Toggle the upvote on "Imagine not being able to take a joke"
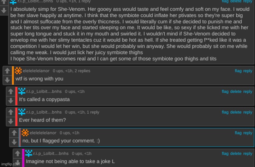The image size is (255, 167). tap(18, 154)
